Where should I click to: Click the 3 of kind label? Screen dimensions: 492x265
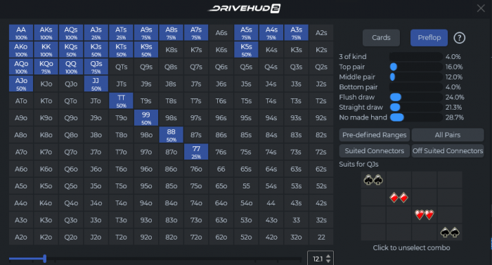coord(353,57)
